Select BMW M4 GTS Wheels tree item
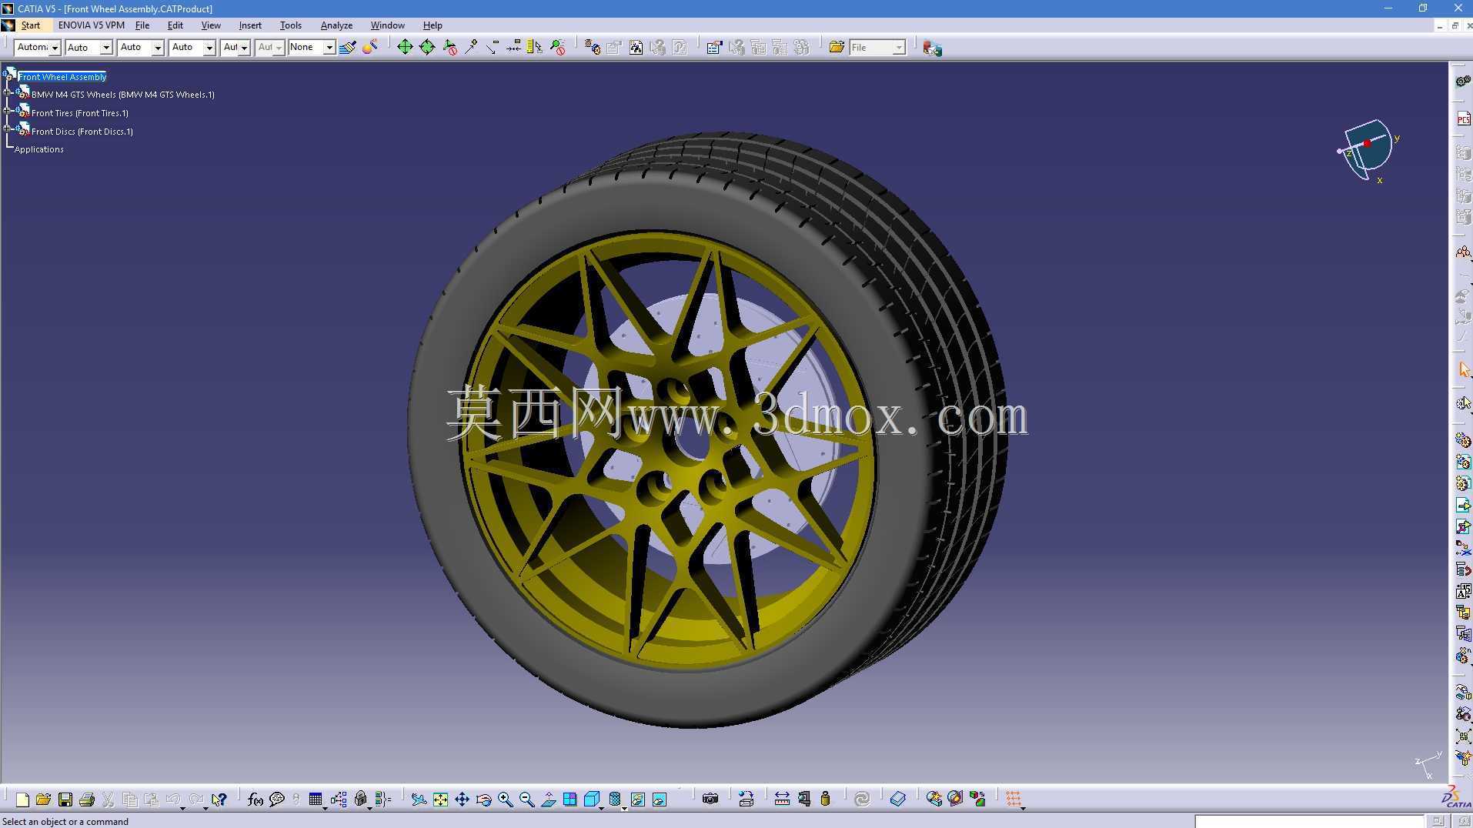This screenshot has width=1473, height=828. (123, 95)
